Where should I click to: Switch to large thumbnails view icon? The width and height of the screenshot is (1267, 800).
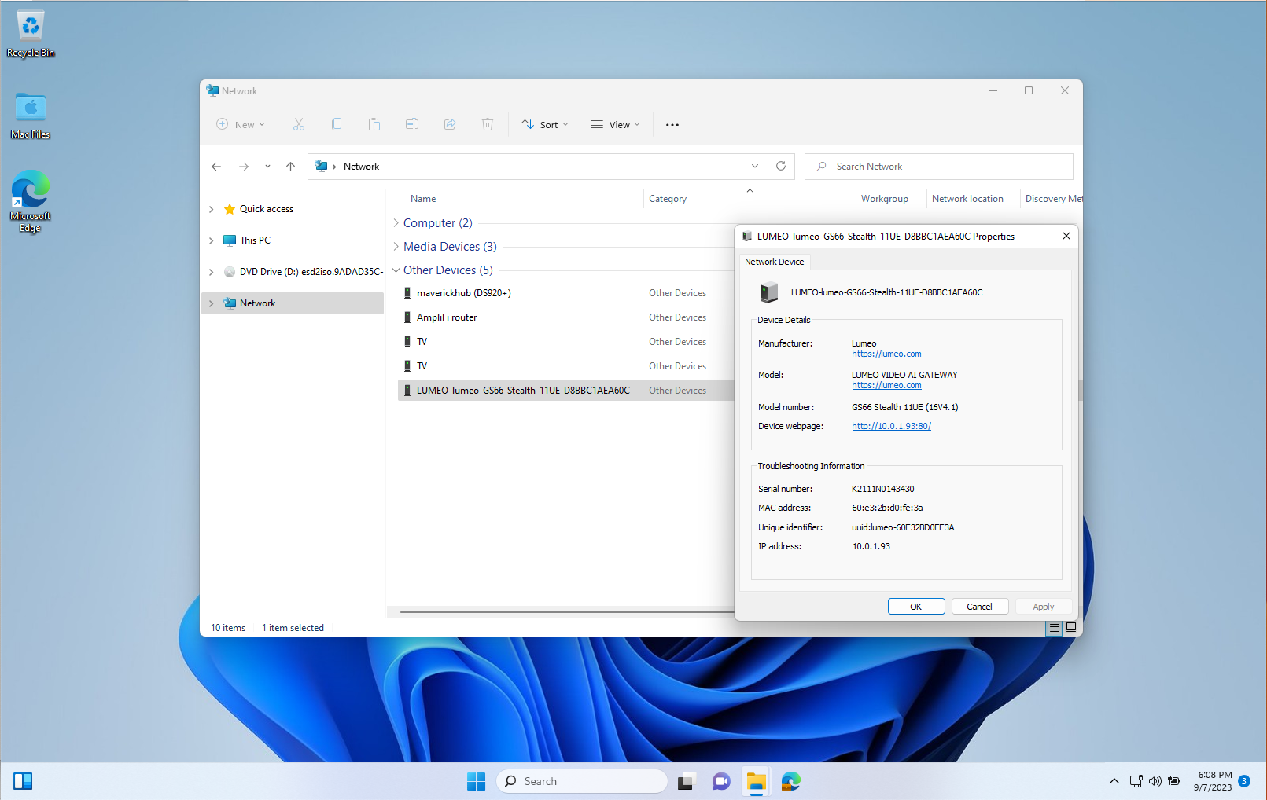[1070, 627]
